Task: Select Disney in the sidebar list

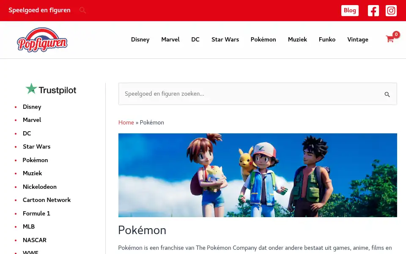Action: (32, 107)
